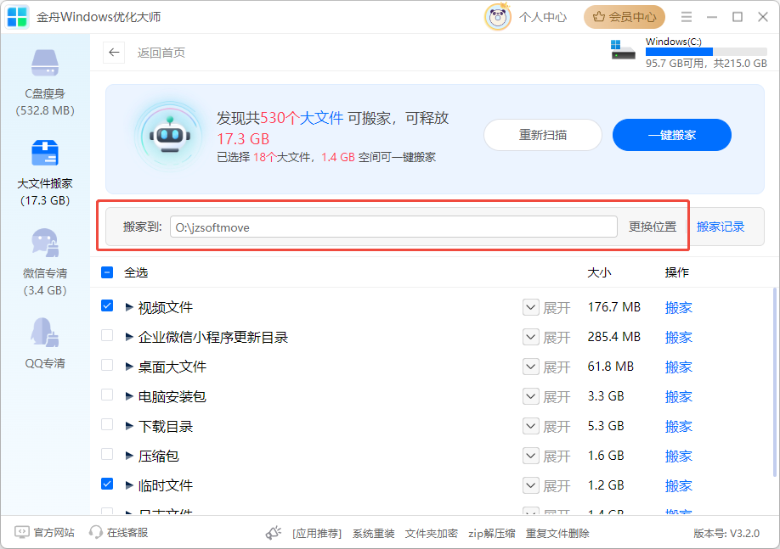Expand 压缩包 using its 展开 dropdown

point(531,457)
